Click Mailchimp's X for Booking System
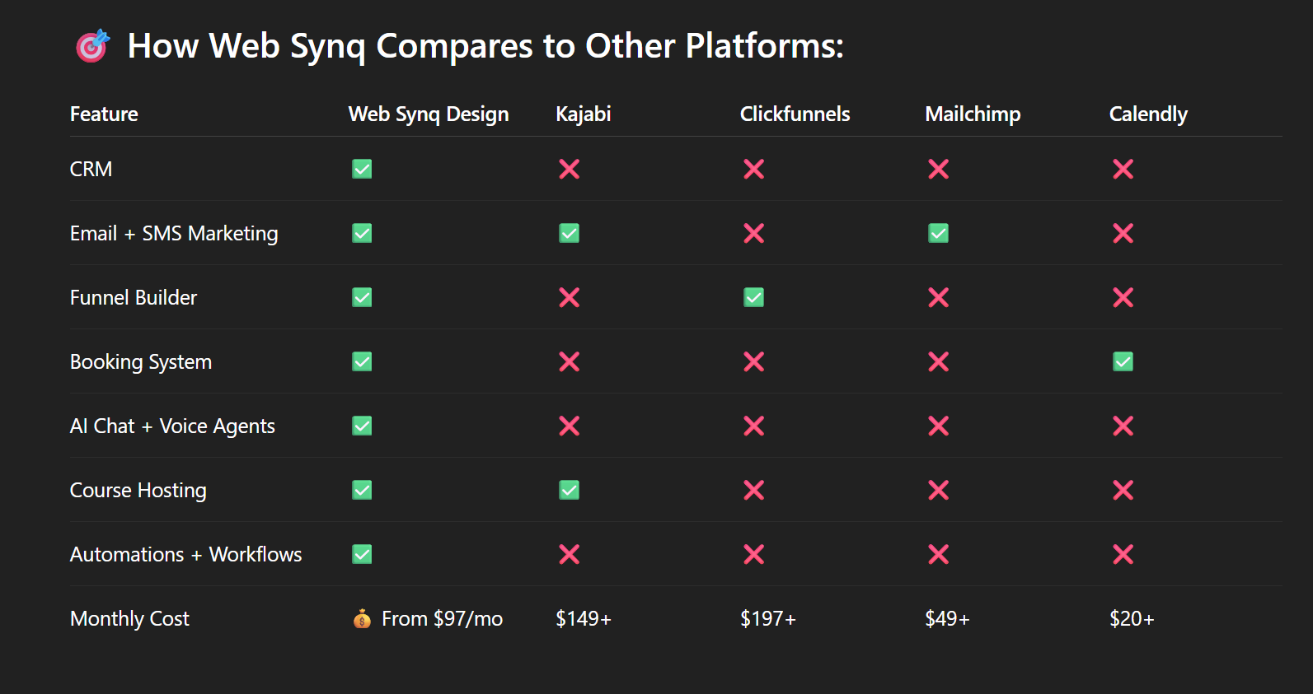1313x694 pixels. 939,361
